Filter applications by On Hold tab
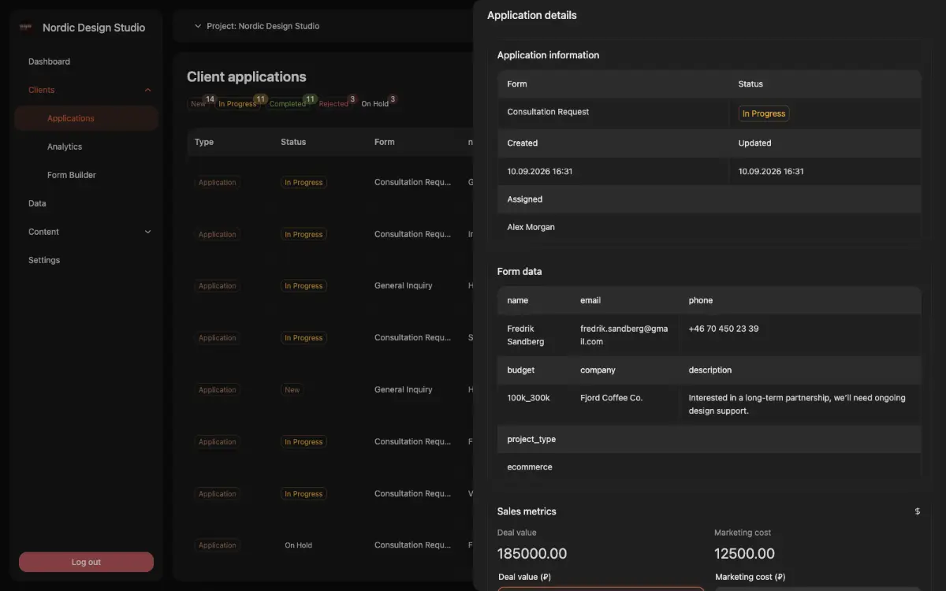The image size is (946, 591). 375,103
